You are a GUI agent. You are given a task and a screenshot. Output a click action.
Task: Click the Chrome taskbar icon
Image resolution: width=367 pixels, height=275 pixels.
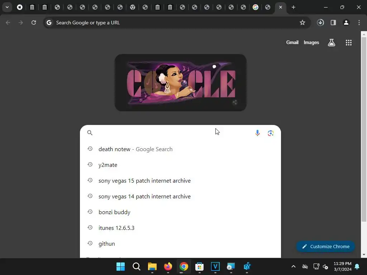(x=184, y=266)
